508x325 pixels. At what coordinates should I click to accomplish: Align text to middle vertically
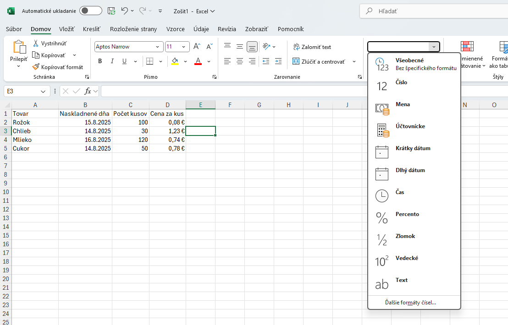point(240,46)
